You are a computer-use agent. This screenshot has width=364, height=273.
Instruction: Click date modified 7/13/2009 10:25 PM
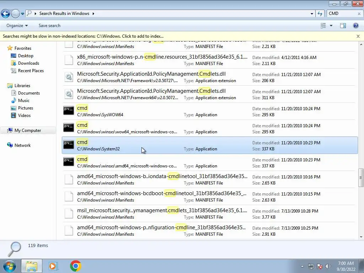(299, 228)
